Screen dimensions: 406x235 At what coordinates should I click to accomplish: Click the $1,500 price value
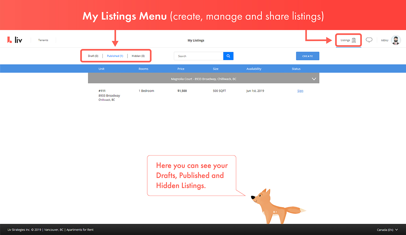click(x=182, y=91)
